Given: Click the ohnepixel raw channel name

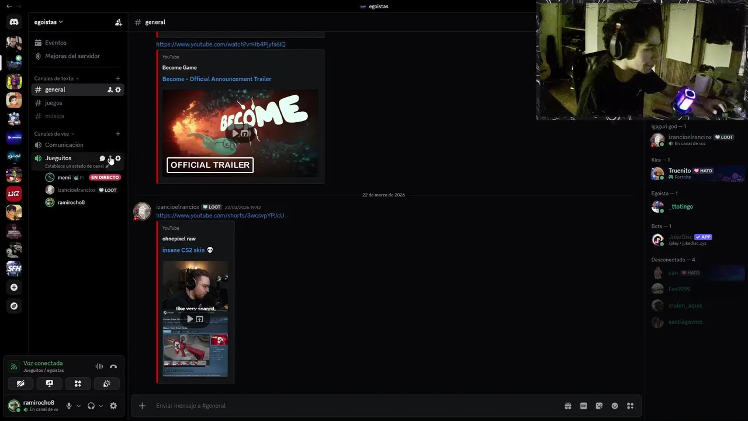Looking at the screenshot, I should (179, 239).
